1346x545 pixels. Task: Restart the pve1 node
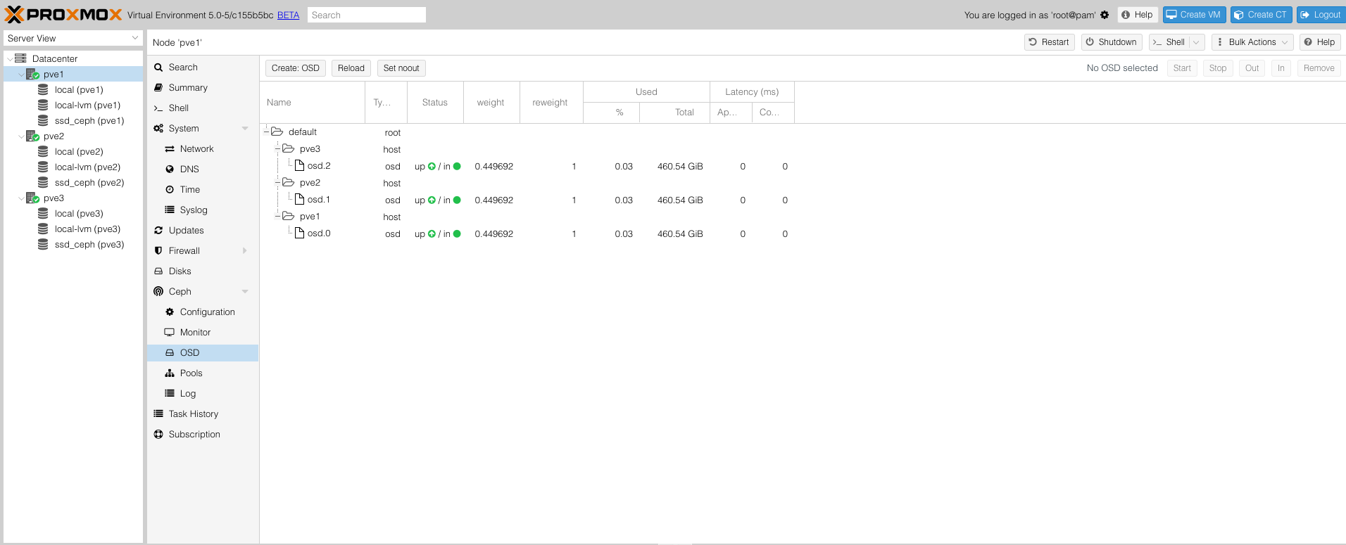point(1049,42)
